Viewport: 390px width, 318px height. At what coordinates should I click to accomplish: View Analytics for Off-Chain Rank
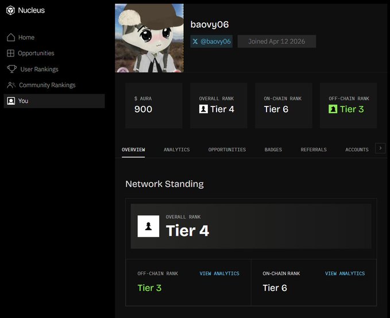point(219,273)
